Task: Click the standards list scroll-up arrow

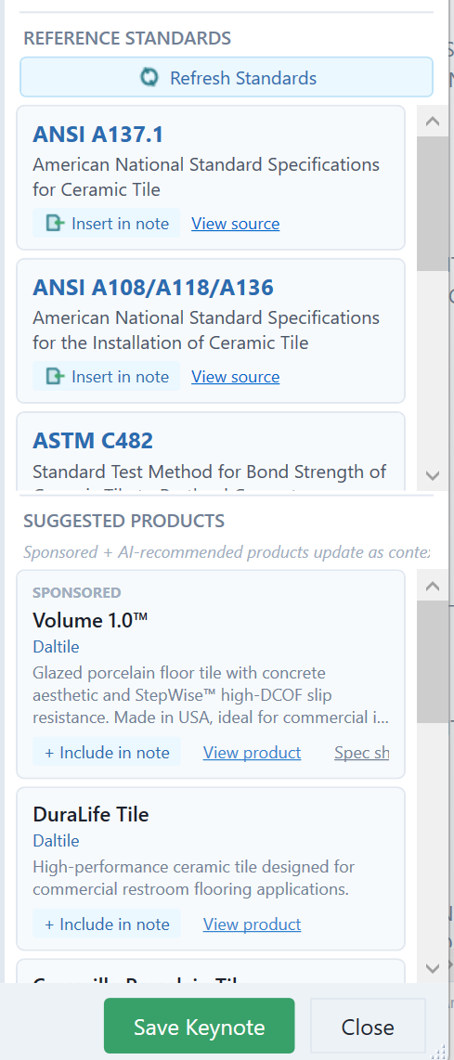Action: click(433, 122)
